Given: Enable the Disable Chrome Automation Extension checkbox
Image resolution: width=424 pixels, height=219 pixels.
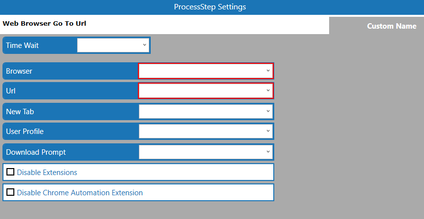Looking at the screenshot, I should (x=10, y=192).
